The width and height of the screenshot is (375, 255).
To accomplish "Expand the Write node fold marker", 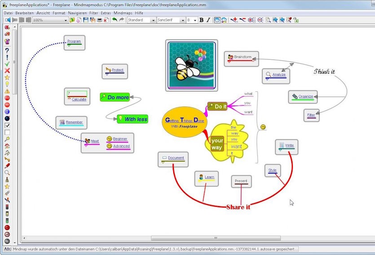I will [x=280, y=150].
